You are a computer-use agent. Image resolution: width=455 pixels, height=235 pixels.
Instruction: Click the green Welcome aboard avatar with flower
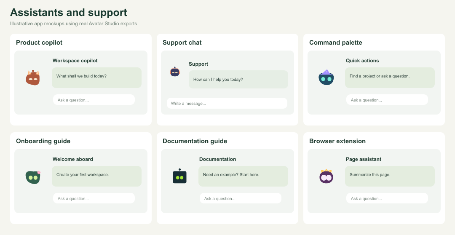click(33, 177)
